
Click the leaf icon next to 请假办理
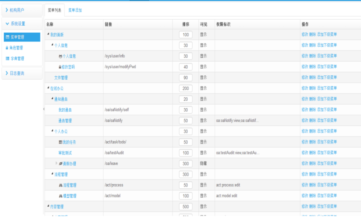[60, 164]
